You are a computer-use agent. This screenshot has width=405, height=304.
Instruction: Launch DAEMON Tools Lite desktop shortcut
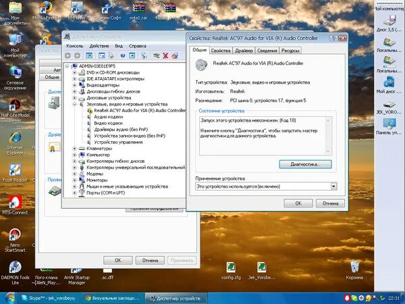15,273
